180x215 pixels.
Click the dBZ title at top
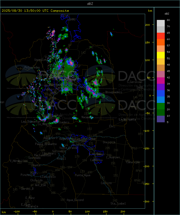[x=90, y=4]
